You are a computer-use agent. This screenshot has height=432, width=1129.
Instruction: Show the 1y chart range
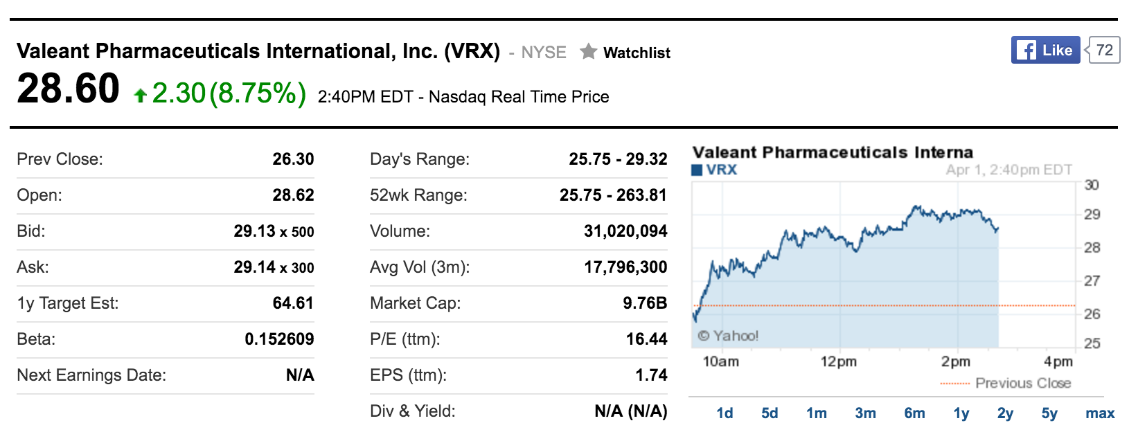pos(961,413)
